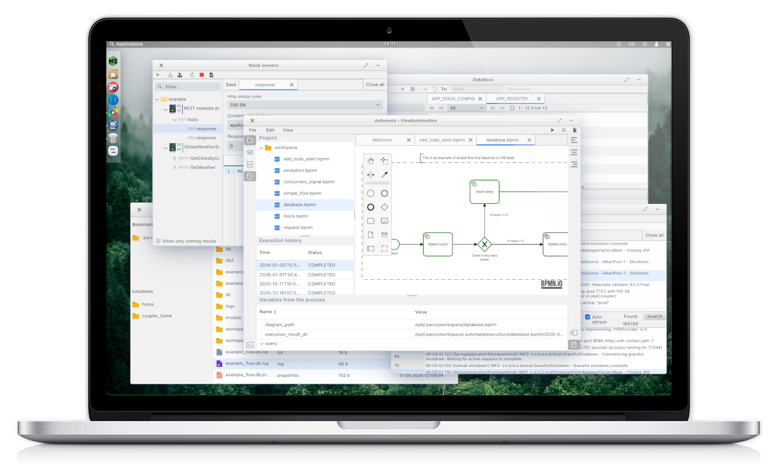778x467 pixels.
Task: Uncheck the Auto refresh checkbox
Action: 588,317
